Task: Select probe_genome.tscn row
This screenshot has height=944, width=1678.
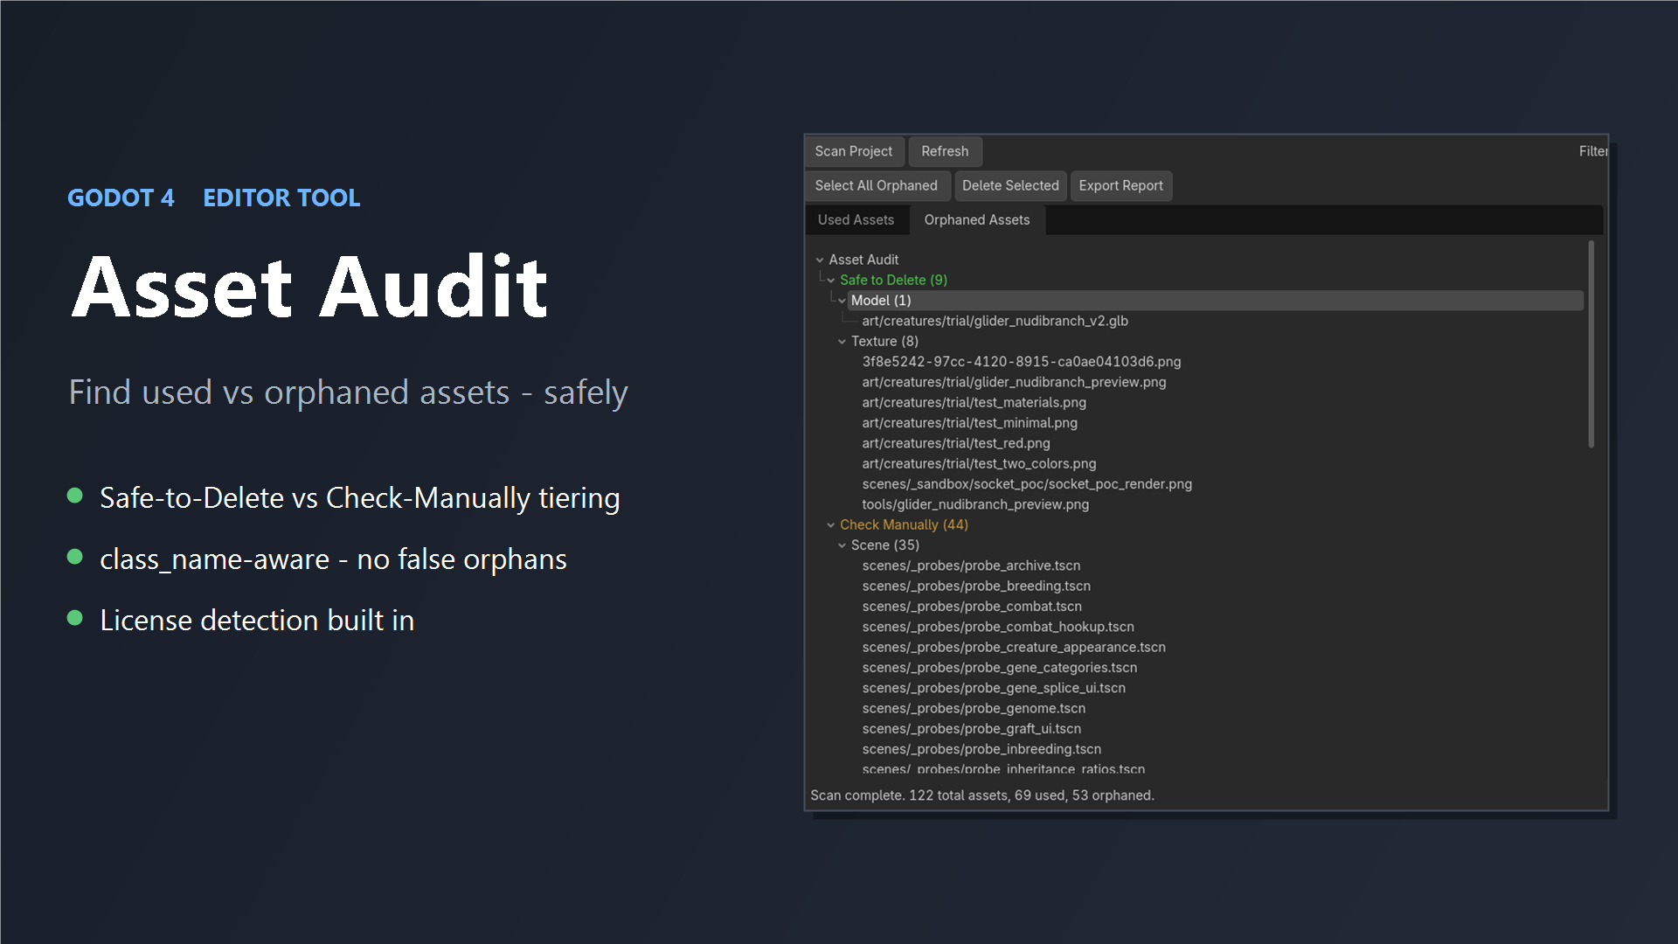Action: (x=974, y=709)
